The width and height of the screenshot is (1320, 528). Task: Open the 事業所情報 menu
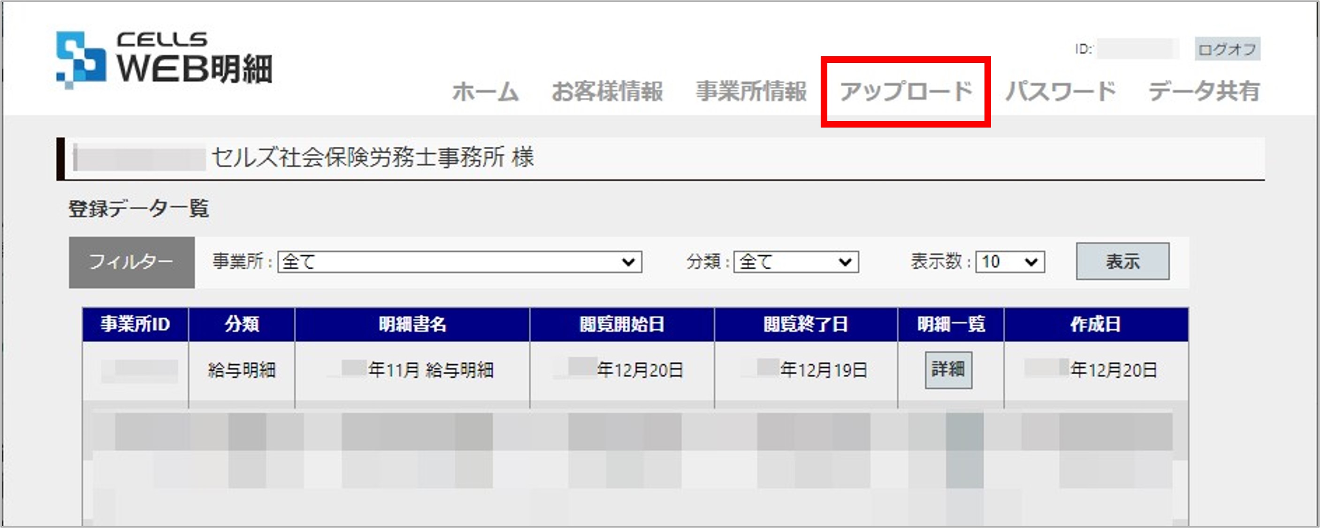click(751, 91)
